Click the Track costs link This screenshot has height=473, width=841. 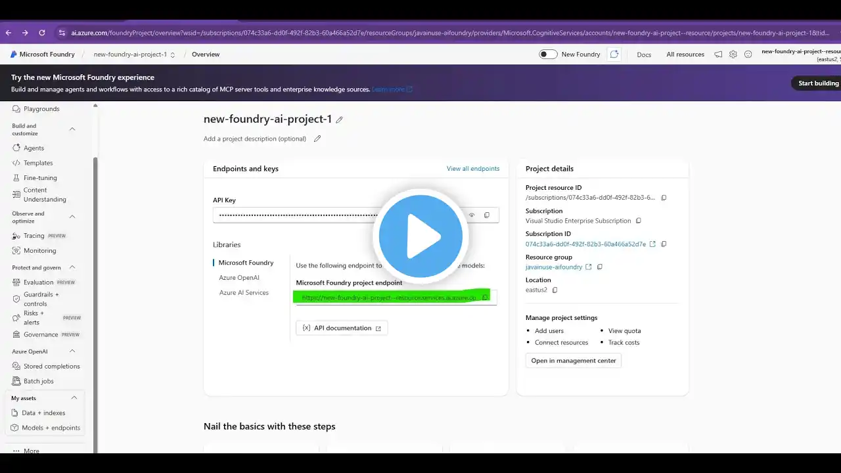[x=624, y=343]
